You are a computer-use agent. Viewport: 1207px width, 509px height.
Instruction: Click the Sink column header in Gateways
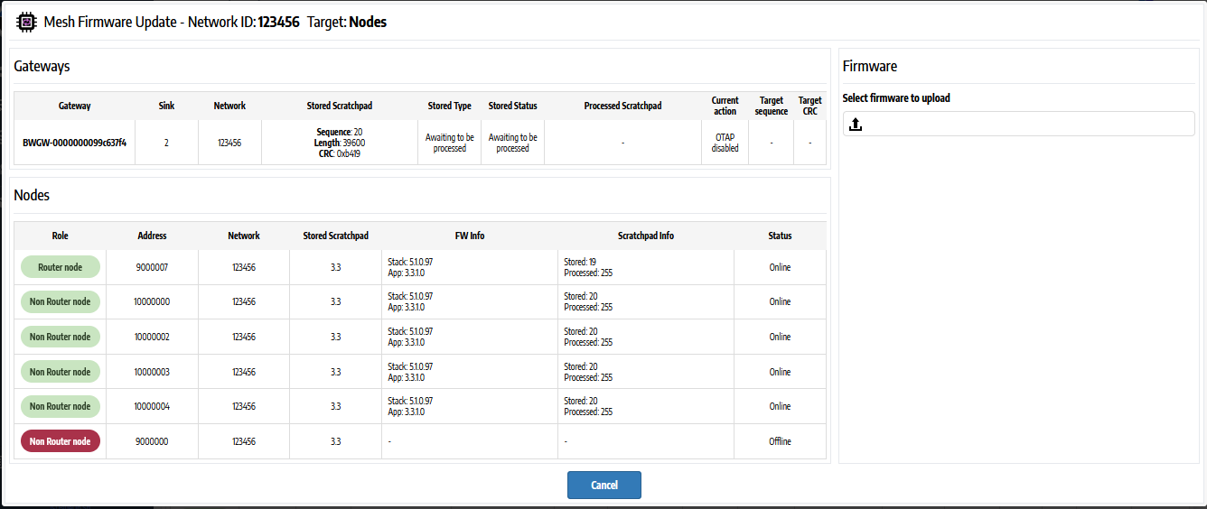(166, 106)
